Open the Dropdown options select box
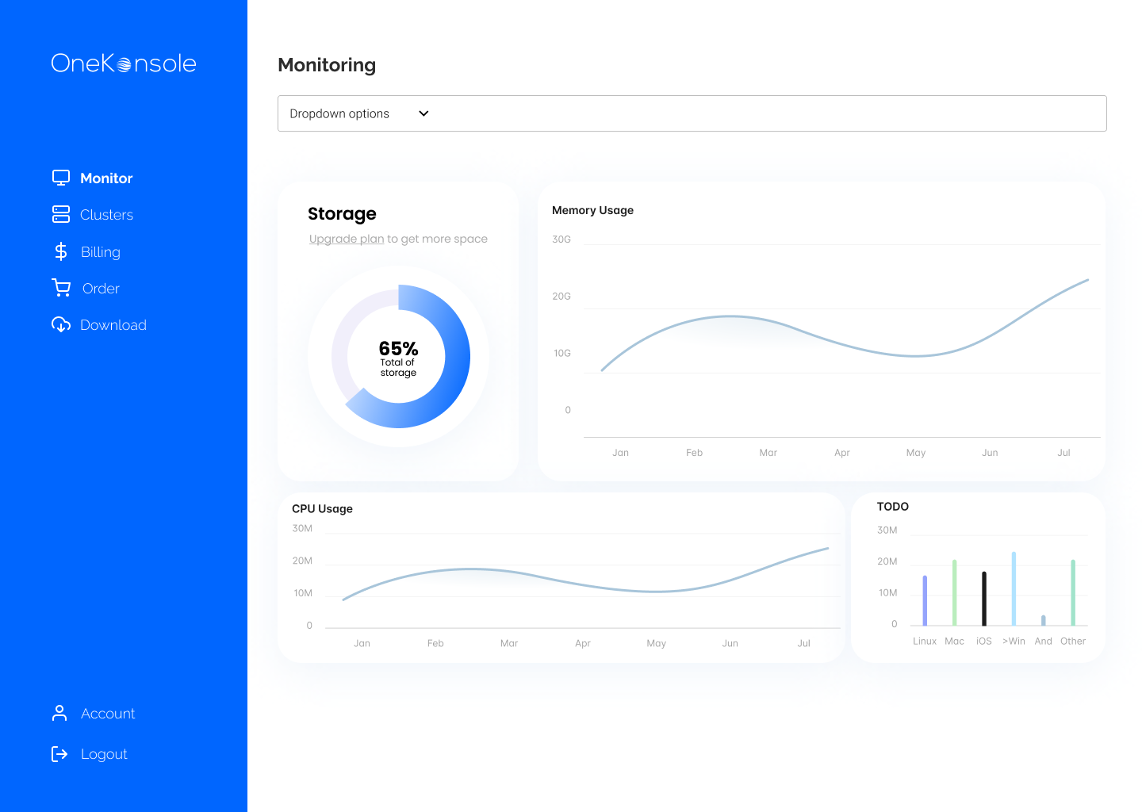The height and width of the screenshot is (812, 1142). pyautogui.click(x=692, y=113)
